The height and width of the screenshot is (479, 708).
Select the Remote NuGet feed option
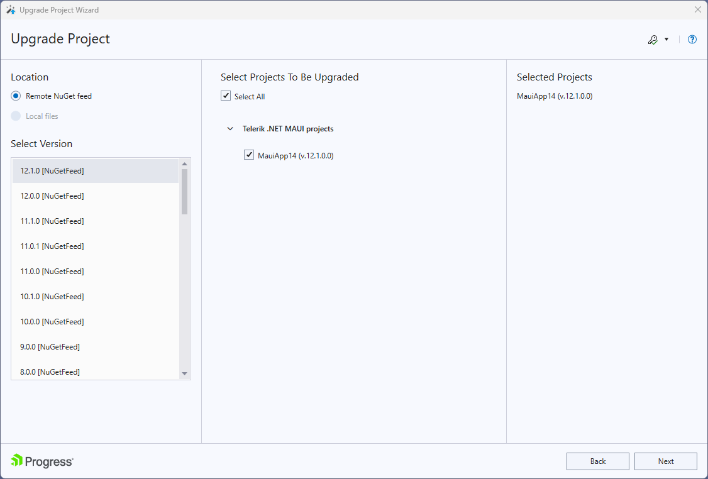point(14,96)
